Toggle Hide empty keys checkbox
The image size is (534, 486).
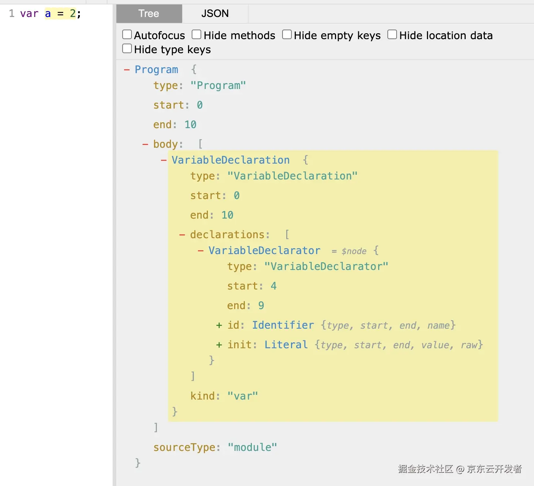[287, 35]
